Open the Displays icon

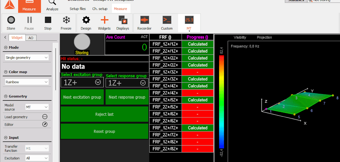(123, 20)
